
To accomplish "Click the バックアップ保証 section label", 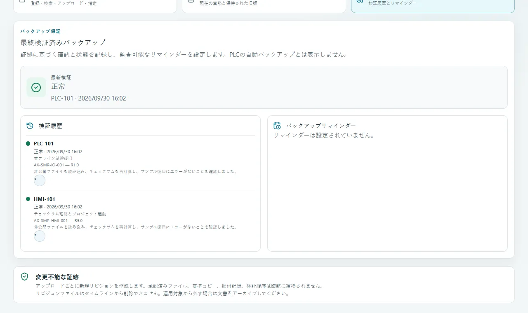I will point(40,31).
